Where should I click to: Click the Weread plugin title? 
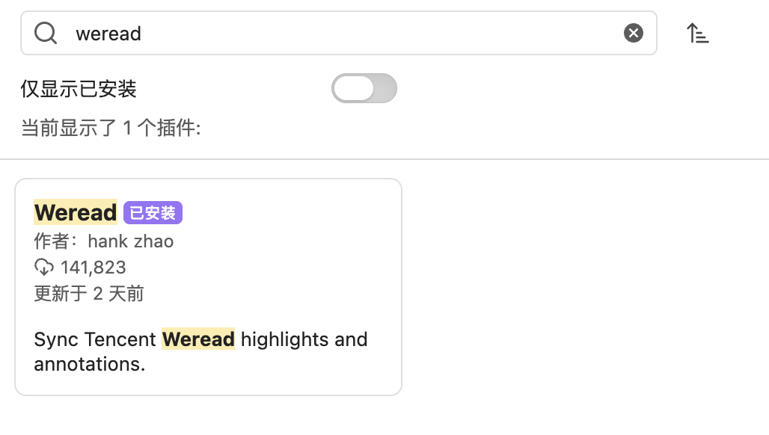[x=76, y=212]
